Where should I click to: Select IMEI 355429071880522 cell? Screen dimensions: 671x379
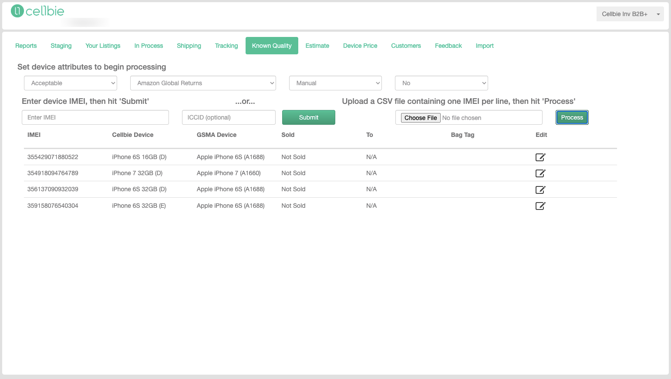[x=53, y=157]
